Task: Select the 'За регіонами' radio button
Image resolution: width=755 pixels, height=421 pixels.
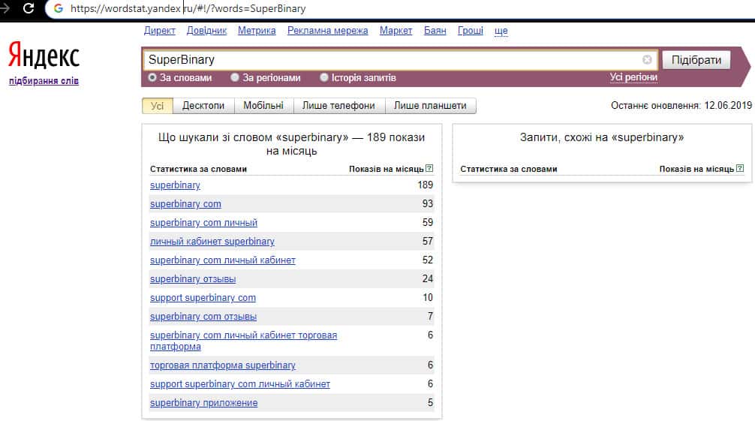Action: click(235, 77)
